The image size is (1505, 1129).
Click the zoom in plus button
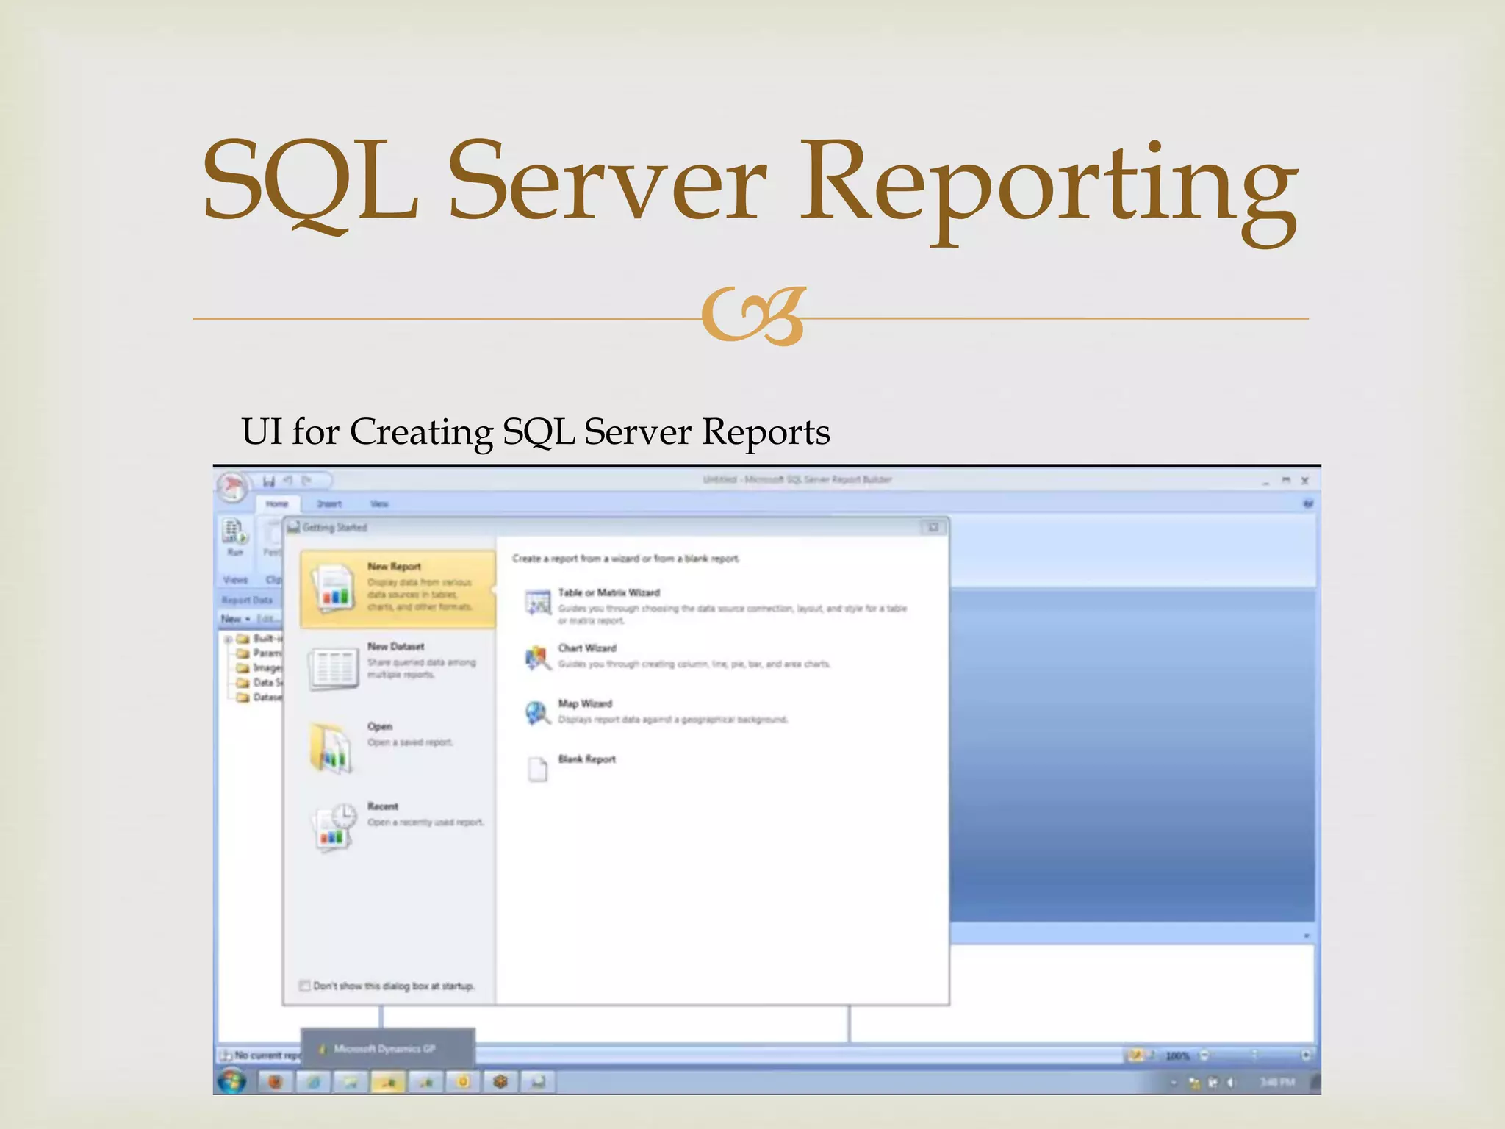[x=1306, y=1055]
